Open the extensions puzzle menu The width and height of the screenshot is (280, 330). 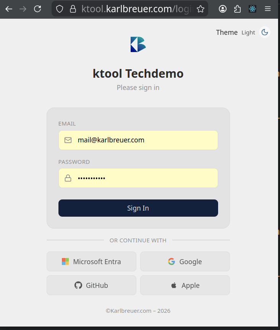point(237,8)
